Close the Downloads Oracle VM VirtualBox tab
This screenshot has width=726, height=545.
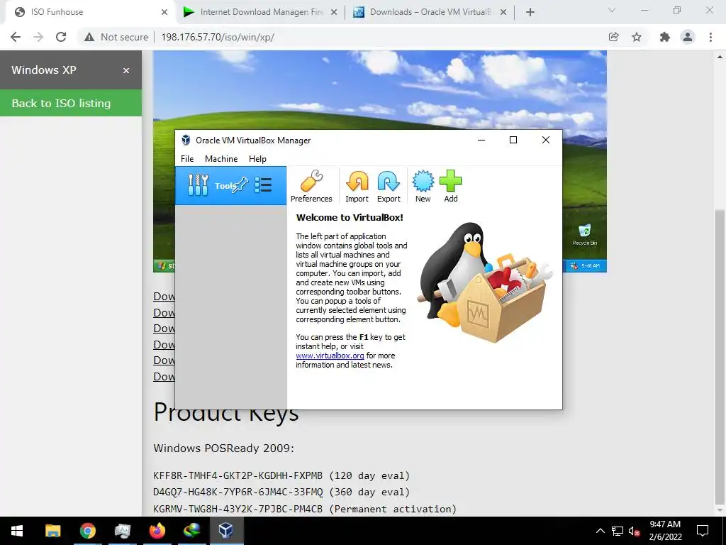503,13
